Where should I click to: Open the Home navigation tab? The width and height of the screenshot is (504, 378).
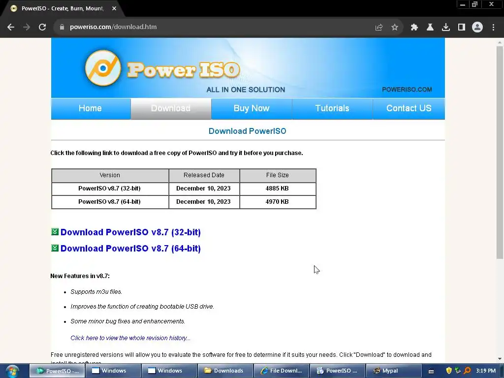click(x=91, y=108)
